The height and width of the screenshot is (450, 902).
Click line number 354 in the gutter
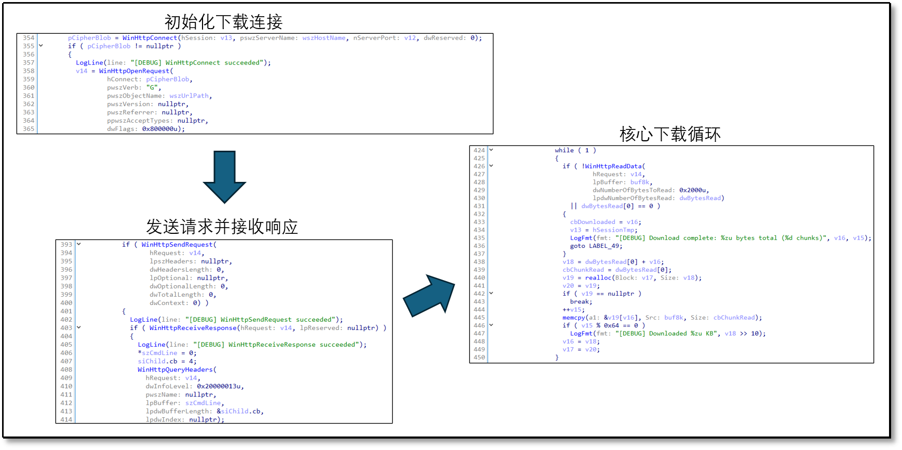[x=29, y=38]
